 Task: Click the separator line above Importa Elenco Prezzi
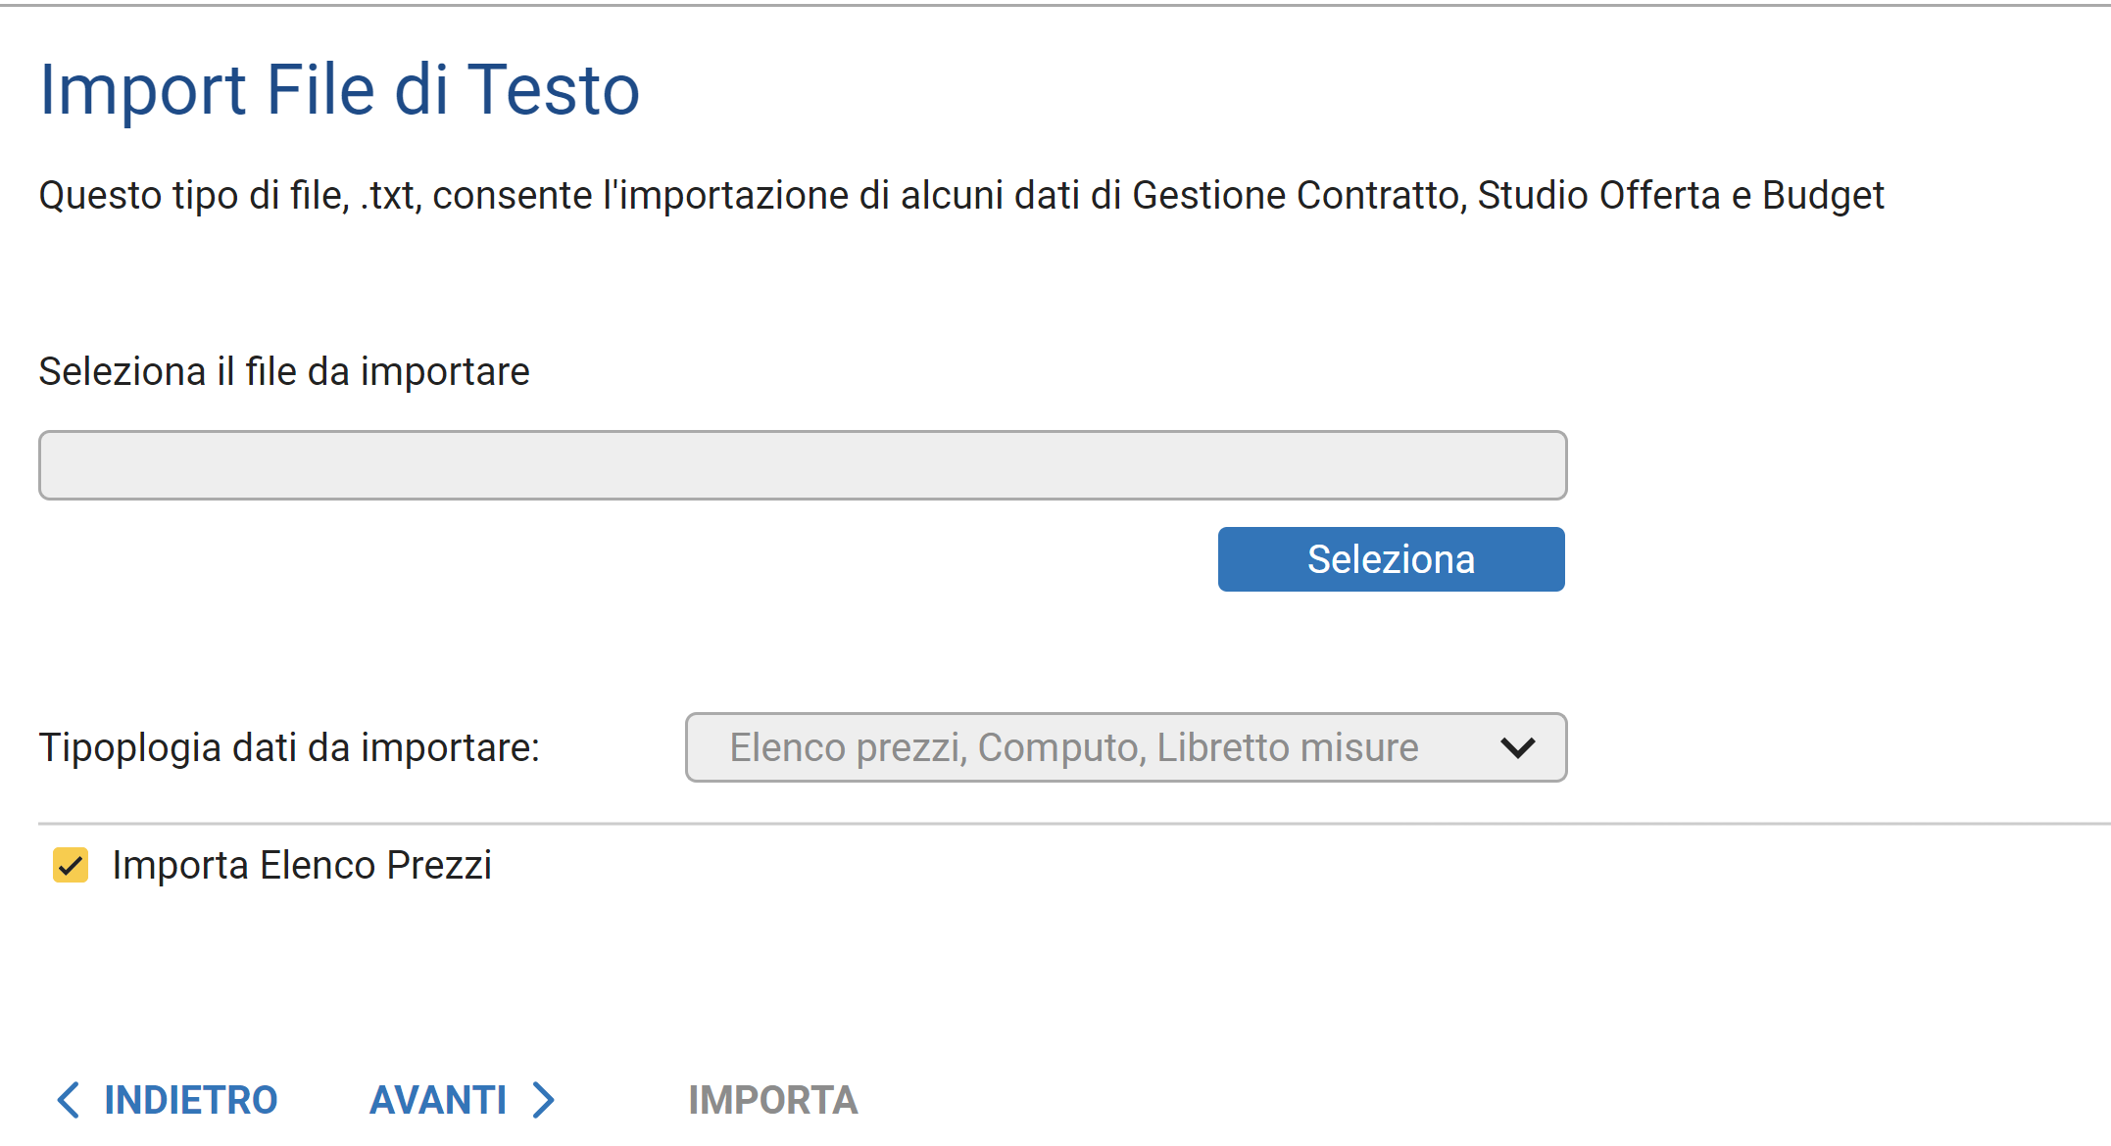coord(1073,824)
